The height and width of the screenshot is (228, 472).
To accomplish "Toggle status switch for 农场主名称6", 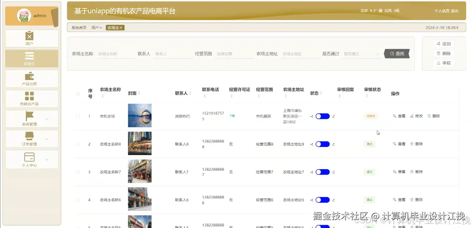I will pos(323,200).
